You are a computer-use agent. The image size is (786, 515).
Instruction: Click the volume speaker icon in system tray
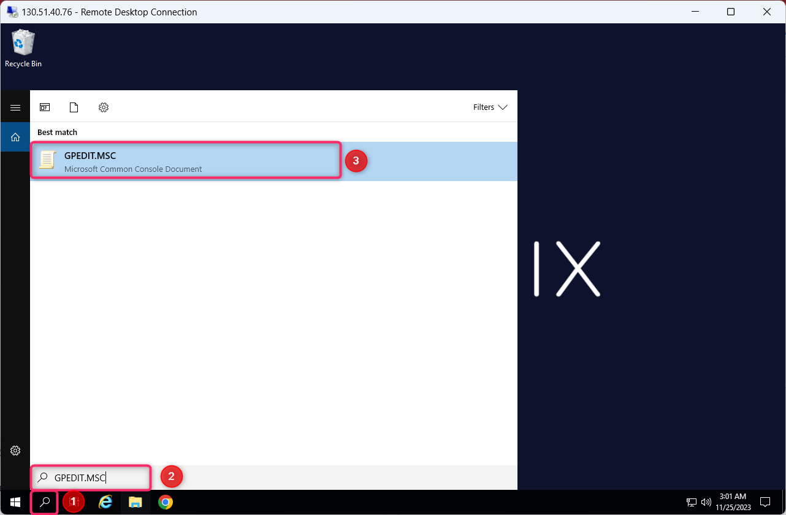click(x=706, y=502)
